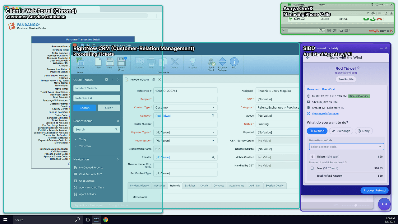This screenshot has width=398, height=224.
Task: Open the Theater Issue dropdown
Action: pos(185,141)
